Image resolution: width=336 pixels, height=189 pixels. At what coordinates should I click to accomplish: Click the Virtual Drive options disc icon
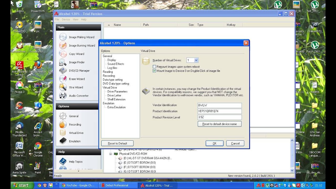[63, 133]
